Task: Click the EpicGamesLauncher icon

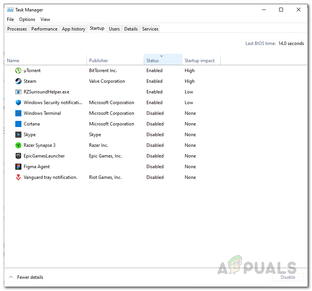Action: pos(18,156)
